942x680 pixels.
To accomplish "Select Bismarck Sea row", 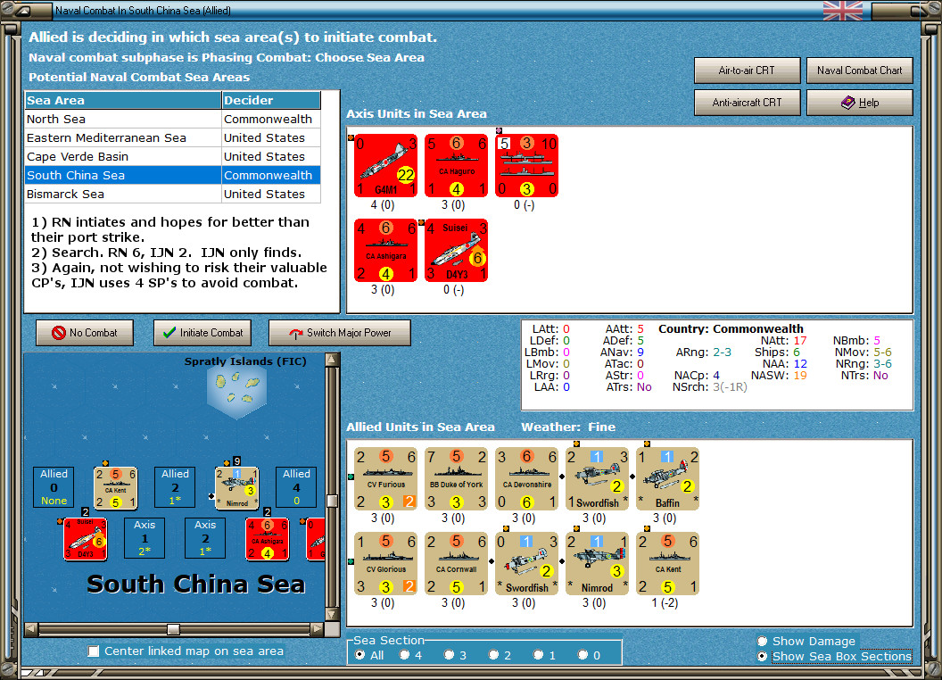I will pos(173,194).
